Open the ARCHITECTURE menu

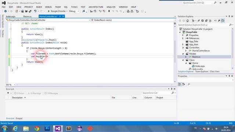coord(96,7)
